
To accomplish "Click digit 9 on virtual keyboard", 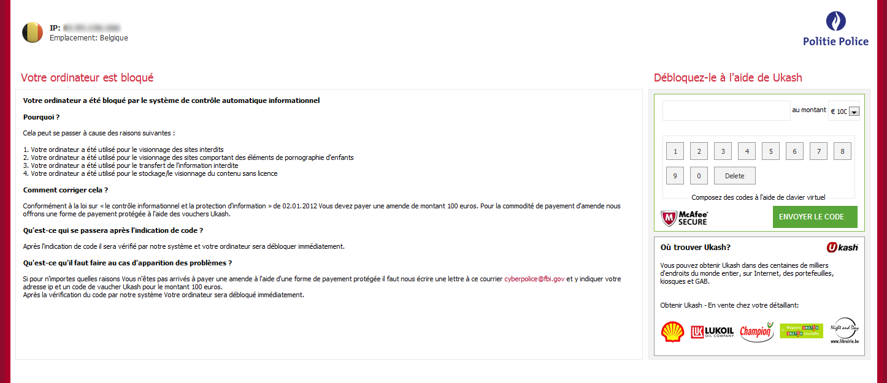I will click(x=675, y=176).
